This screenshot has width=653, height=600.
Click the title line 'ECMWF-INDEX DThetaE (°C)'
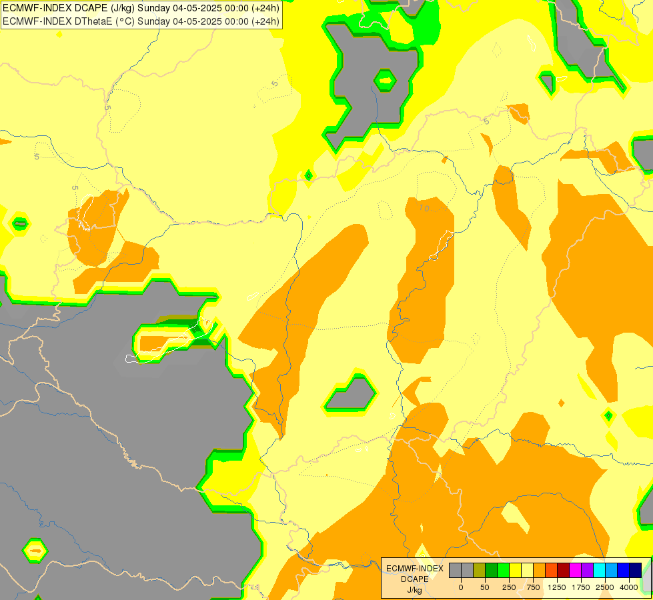(69, 21)
